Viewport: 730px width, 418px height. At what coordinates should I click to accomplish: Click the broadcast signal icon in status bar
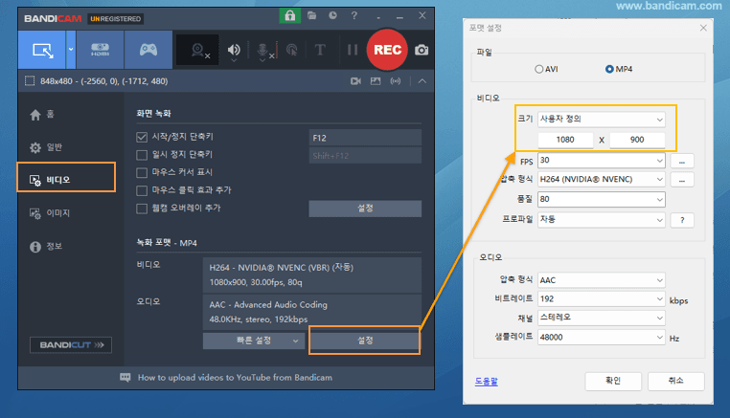coord(396,81)
